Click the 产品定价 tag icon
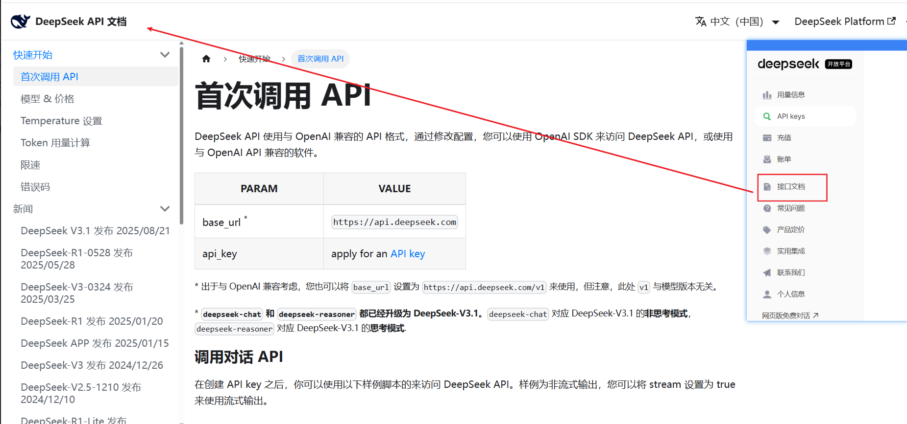907x424 pixels. pyautogui.click(x=767, y=230)
